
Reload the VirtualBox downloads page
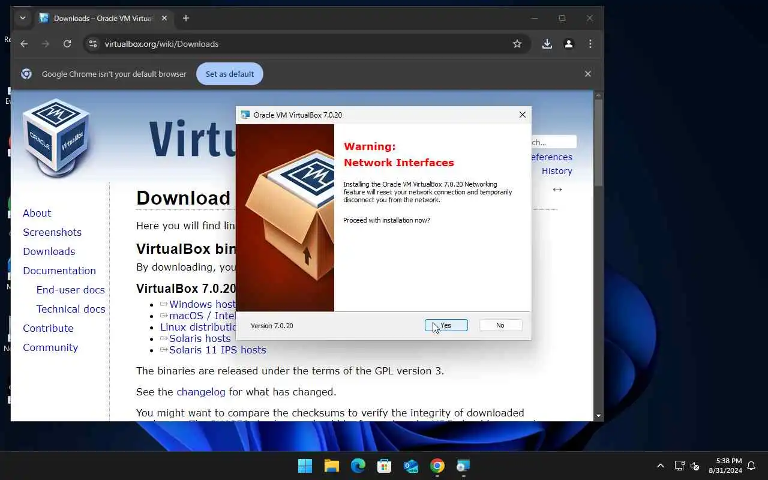(x=67, y=44)
